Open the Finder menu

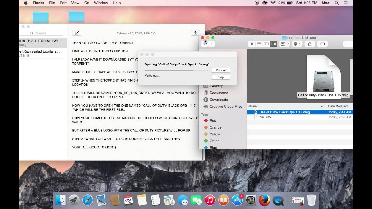click(x=38, y=3)
